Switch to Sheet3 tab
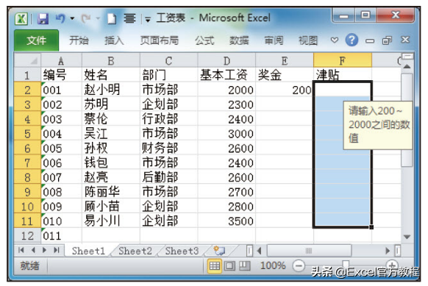This screenshot has height=286, width=428. pos(182,251)
